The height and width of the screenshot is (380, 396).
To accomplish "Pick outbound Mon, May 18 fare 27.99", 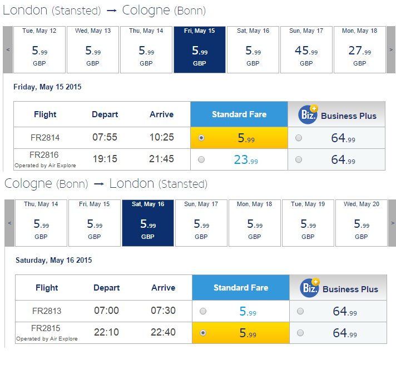I will point(360,49).
